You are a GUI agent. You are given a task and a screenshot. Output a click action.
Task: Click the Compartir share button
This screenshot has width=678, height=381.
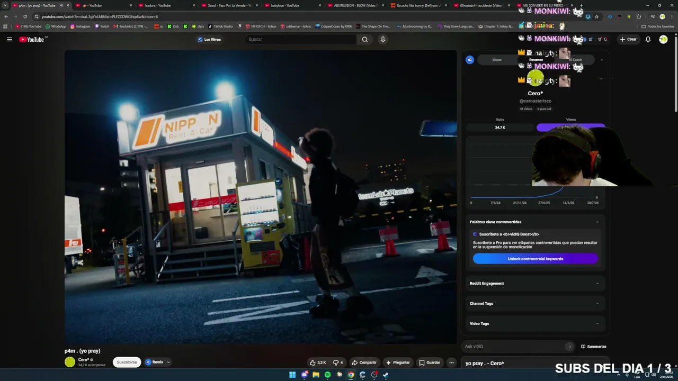coord(364,362)
